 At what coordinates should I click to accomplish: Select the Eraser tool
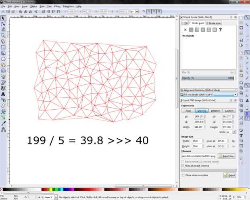(3, 106)
